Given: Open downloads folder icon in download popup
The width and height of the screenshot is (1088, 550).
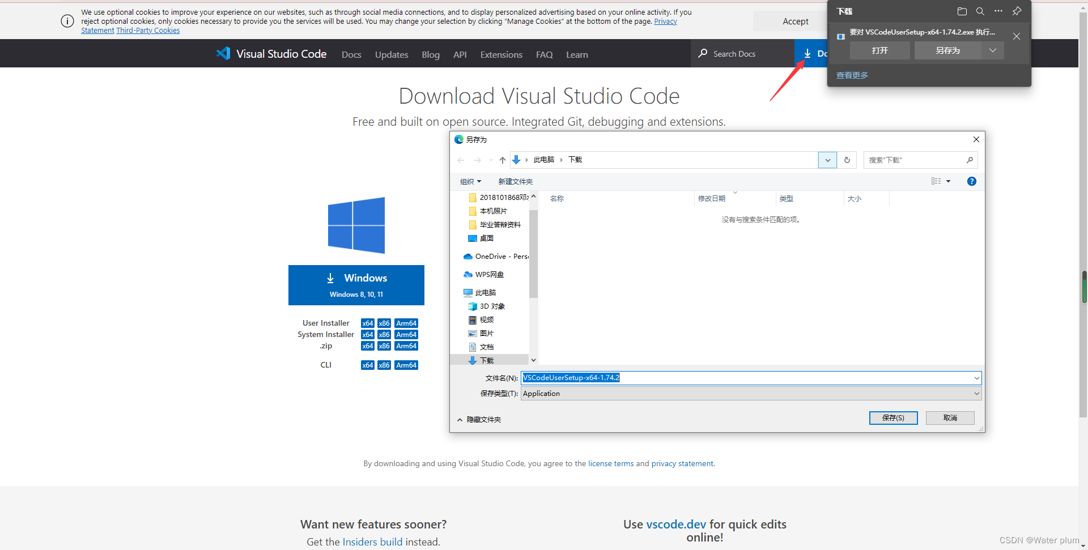Looking at the screenshot, I should tap(962, 11).
